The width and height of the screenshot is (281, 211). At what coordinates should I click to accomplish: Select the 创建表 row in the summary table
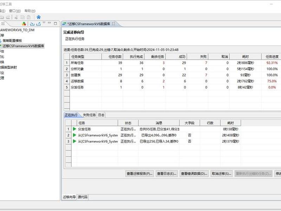click(x=172, y=75)
